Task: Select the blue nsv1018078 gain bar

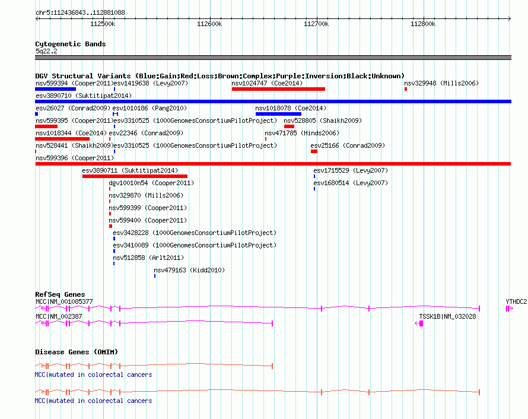Action: 278,114
